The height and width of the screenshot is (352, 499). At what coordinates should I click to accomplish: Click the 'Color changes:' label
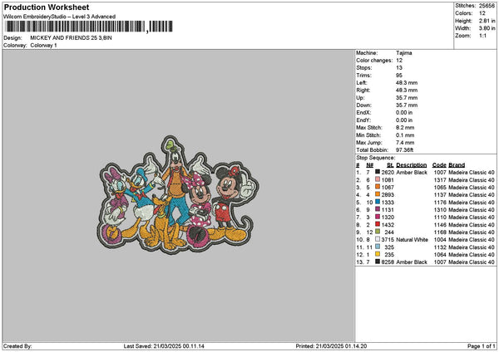374,61
